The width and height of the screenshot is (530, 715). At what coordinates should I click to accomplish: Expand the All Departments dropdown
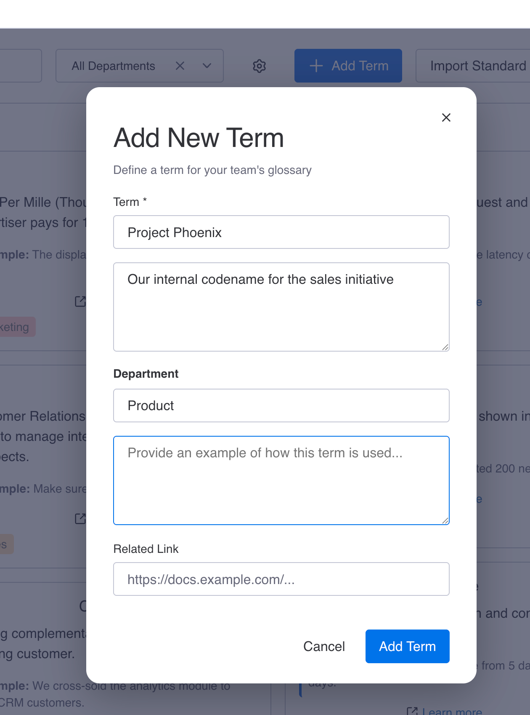(x=207, y=66)
